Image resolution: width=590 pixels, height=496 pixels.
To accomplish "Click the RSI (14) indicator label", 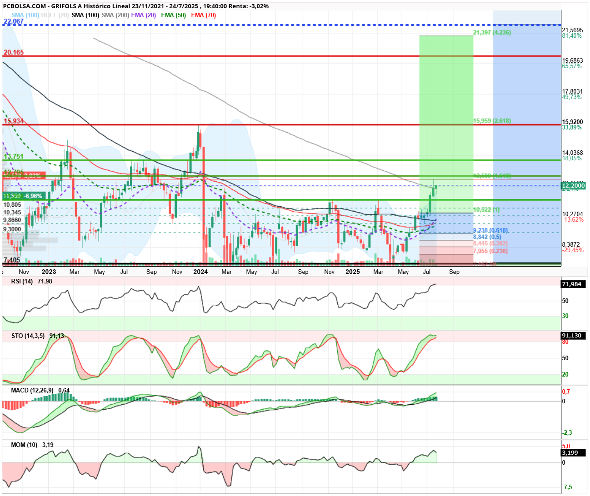I will [x=22, y=281].
